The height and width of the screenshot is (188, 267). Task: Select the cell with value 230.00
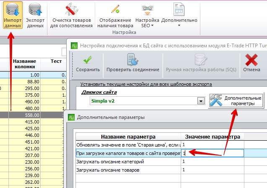tap(24, 162)
